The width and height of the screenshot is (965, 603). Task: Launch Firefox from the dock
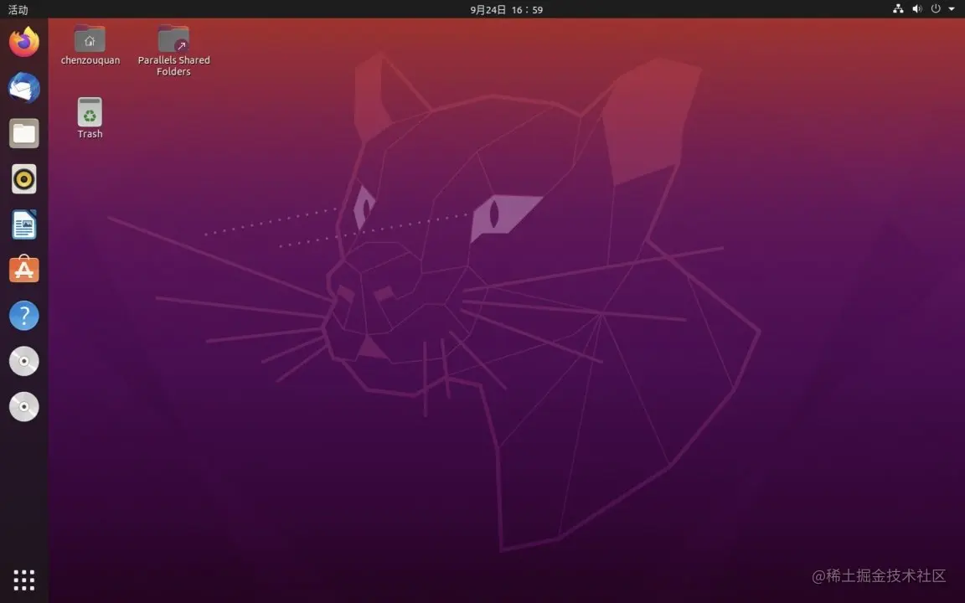coord(24,42)
